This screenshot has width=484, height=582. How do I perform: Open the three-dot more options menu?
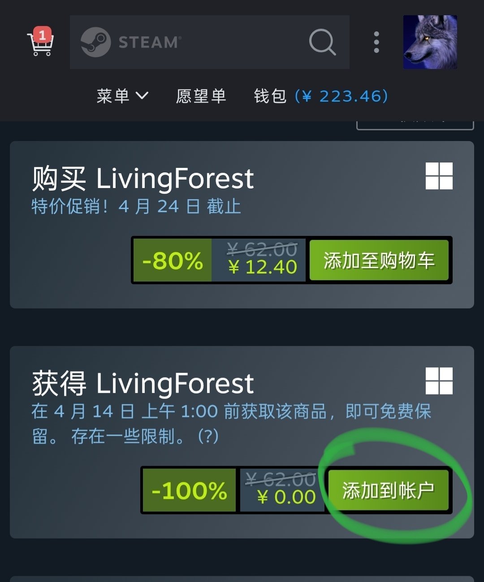tap(376, 42)
